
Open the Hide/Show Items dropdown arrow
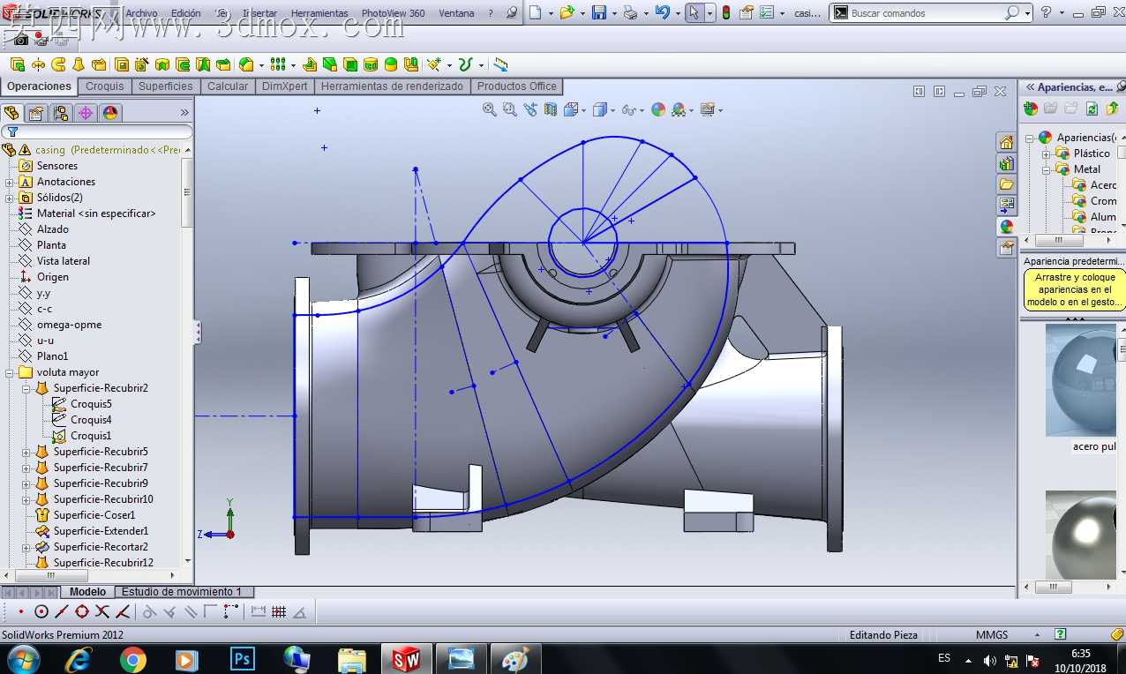pos(642,111)
